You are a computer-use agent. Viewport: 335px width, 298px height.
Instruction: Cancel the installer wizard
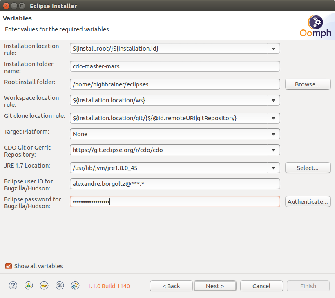[261, 286]
